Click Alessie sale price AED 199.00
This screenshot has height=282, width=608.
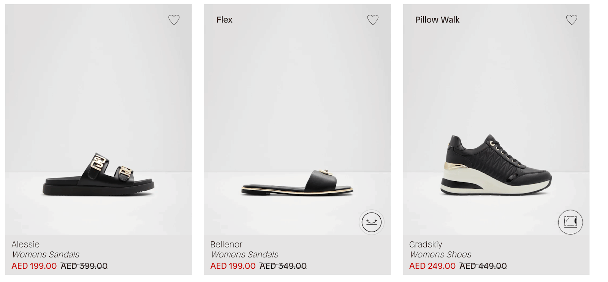coord(34,266)
